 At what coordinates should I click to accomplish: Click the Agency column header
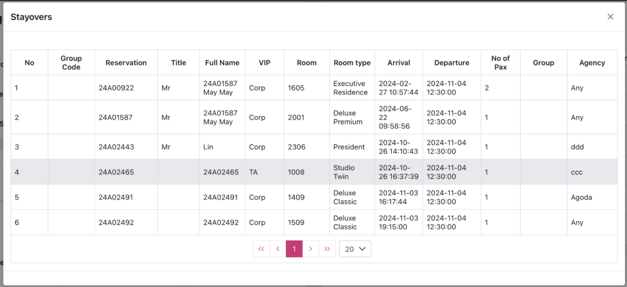coord(591,63)
